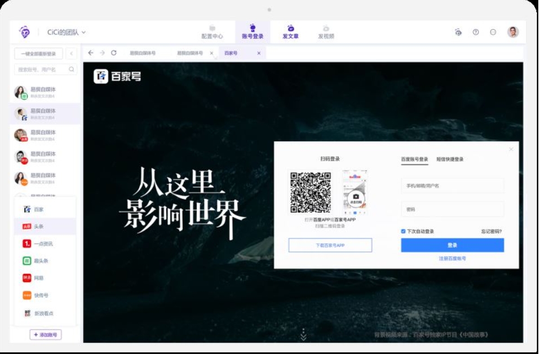Close the second 易撰自媒体号 tab
The width and height of the screenshot is (540, 354).
[211, 53]
